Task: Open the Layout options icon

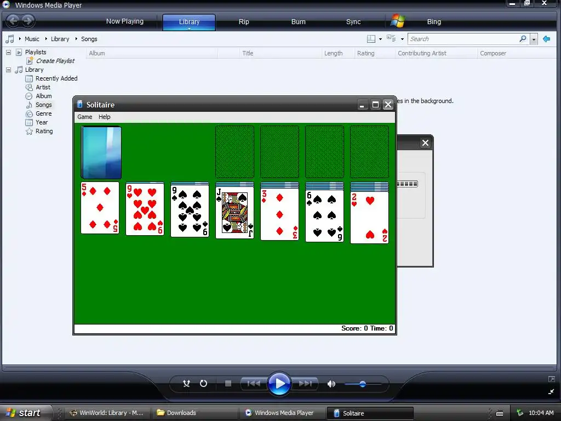Action: coord(371,39)
